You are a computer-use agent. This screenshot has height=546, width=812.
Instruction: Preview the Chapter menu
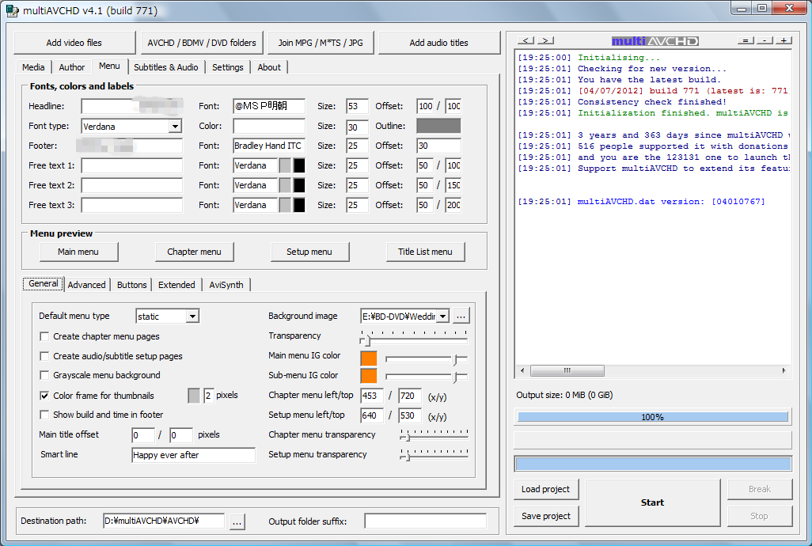pyautogui.click(x=194, y=252)
